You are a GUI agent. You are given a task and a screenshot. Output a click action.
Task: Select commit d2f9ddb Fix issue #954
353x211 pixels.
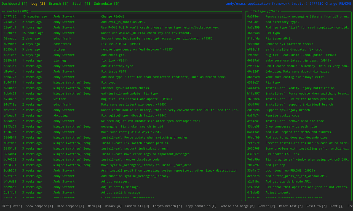tap(122, 44)
